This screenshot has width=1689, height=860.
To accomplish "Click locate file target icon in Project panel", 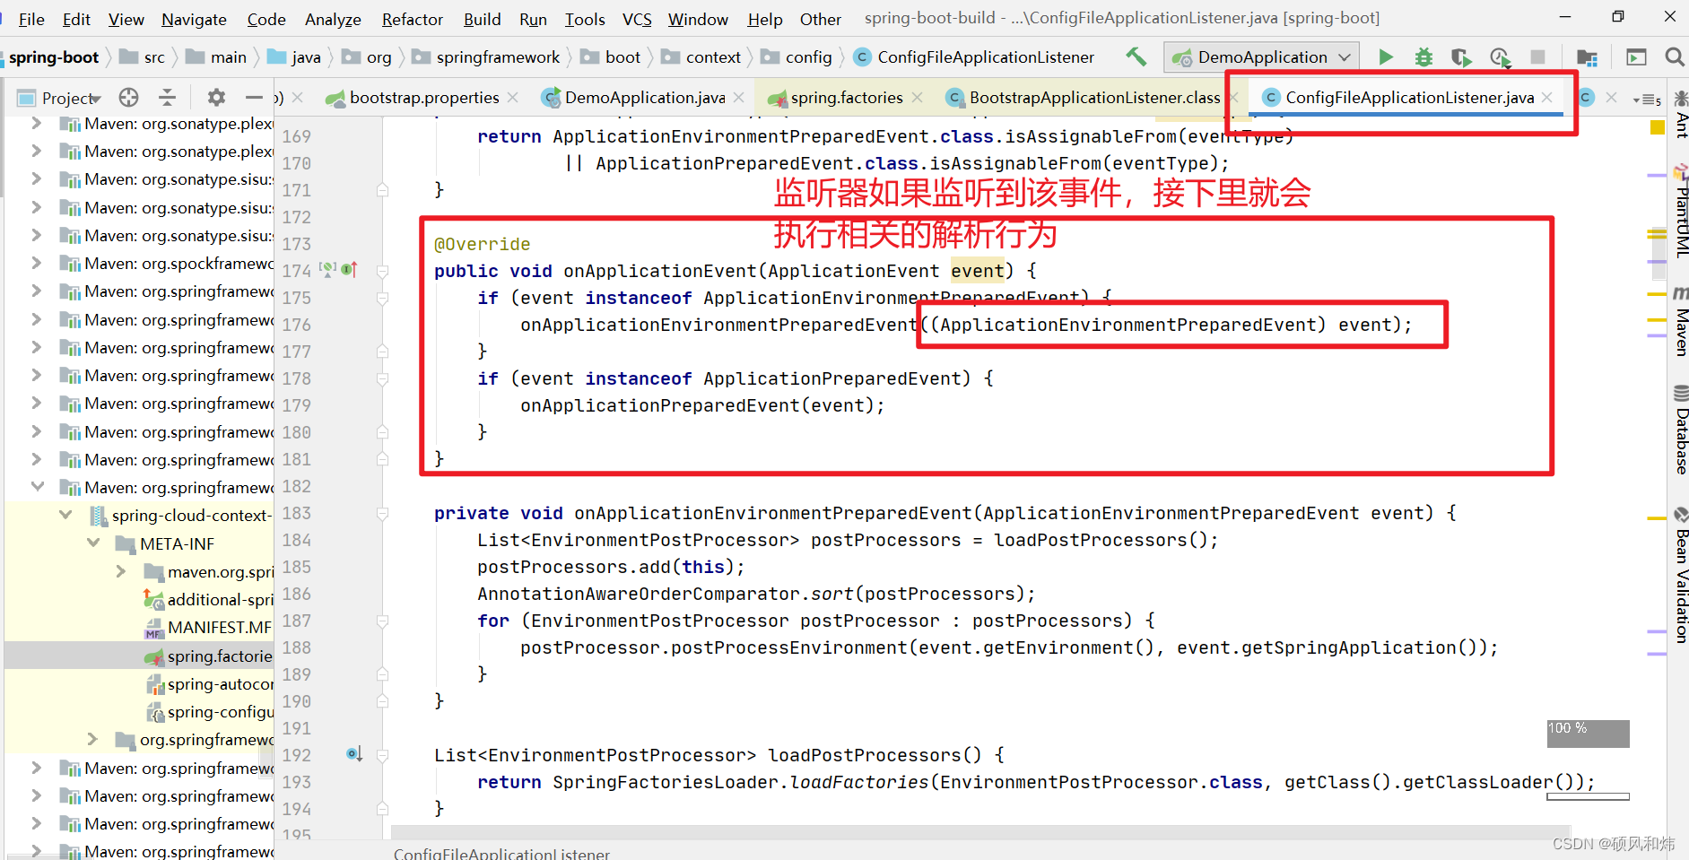I will [129, 97].
